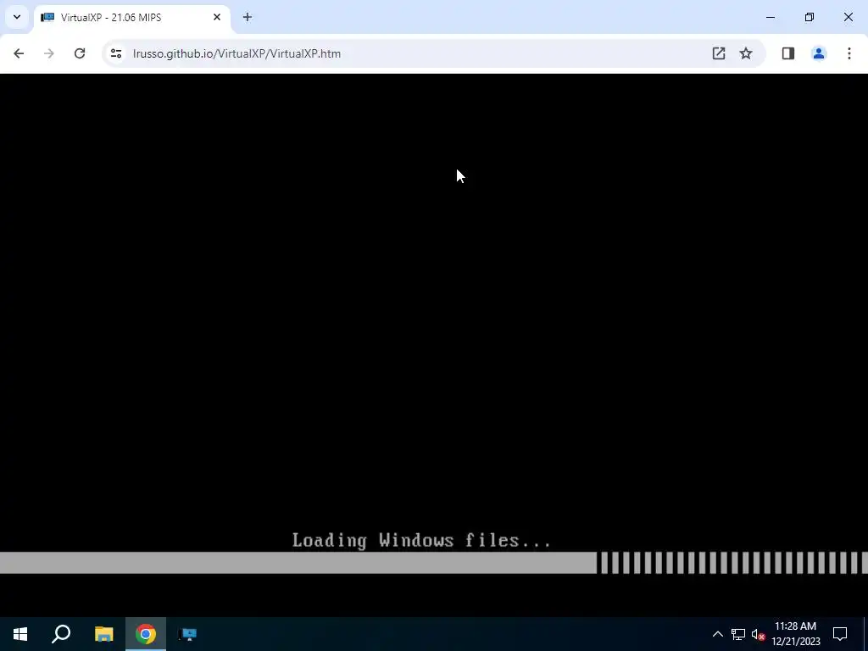Image resolution: width=868 pixels, height=651 pixels.
Task: Click the Loading Windows files progress bar
Action: (434, 563)
